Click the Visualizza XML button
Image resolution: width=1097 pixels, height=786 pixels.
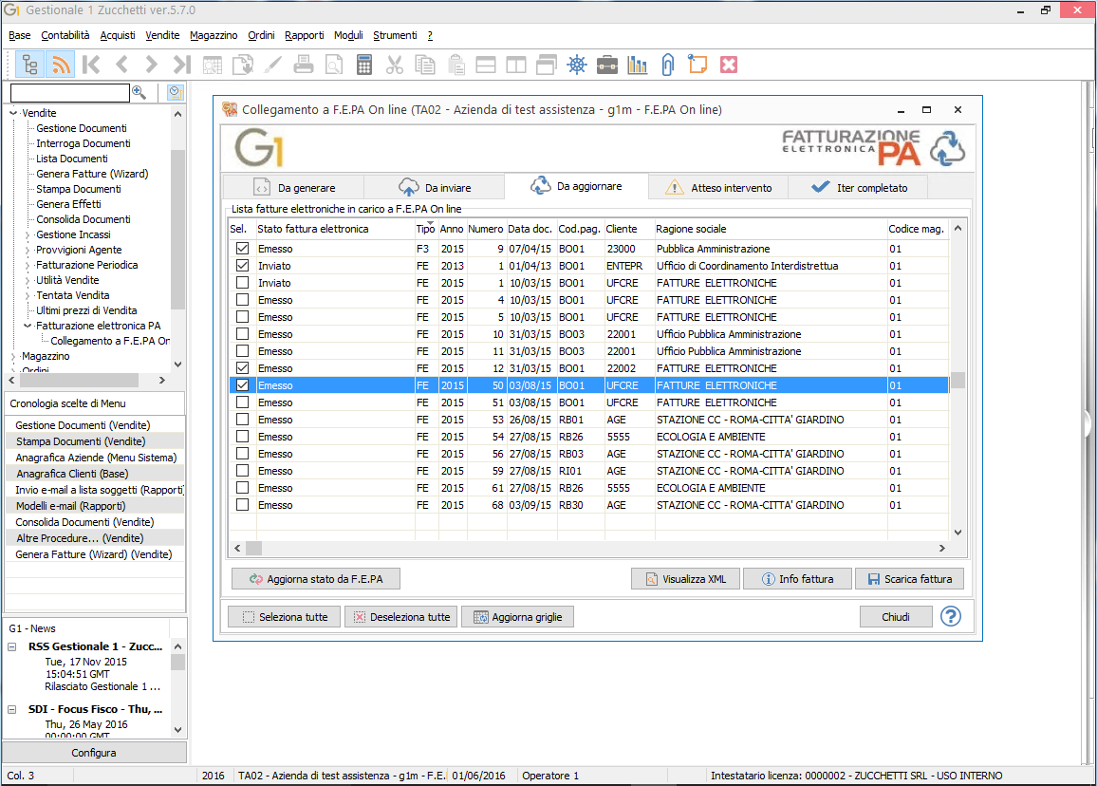(x=685, y=579)
